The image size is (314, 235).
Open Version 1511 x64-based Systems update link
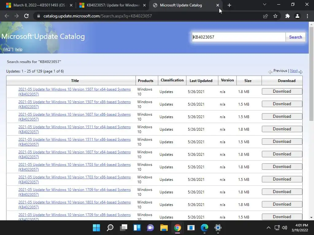(75, 129)
